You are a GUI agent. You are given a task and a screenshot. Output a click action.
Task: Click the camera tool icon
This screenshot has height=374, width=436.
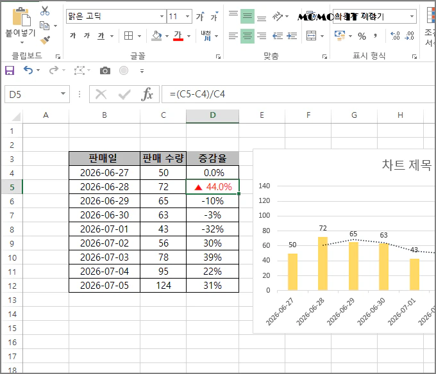click(105, 70)
